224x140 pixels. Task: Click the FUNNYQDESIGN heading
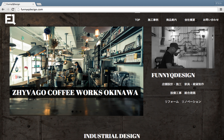[173, 75]
